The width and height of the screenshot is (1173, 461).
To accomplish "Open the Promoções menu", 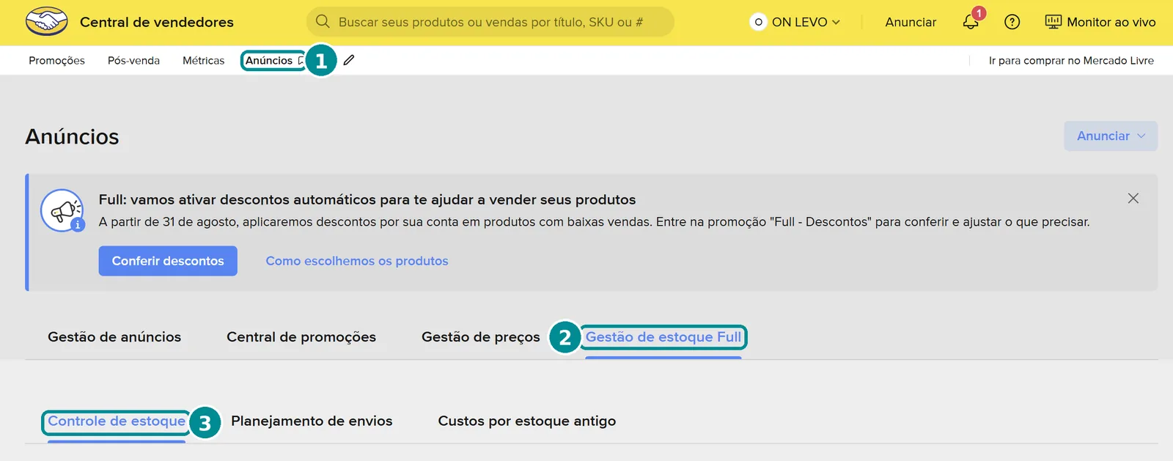I will (x=56, y=60).
